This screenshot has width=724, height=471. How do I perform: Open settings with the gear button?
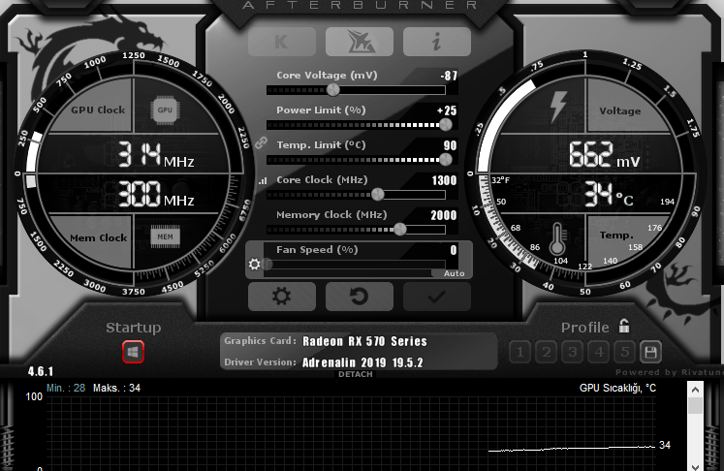click(x=282, y=297)
